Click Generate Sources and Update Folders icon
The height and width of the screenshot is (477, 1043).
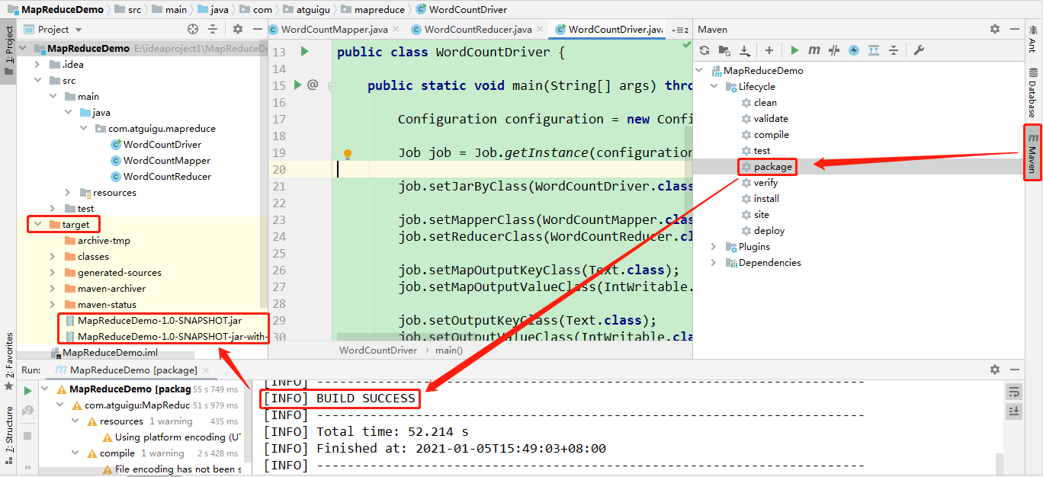pyautogui.click(x=724, y=50)
